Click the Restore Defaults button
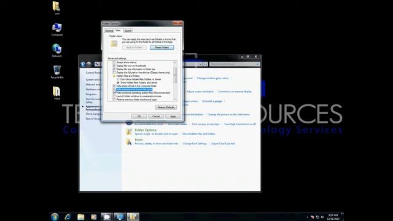The height and width of the screenshot is (221, 393). pos(166,107)
